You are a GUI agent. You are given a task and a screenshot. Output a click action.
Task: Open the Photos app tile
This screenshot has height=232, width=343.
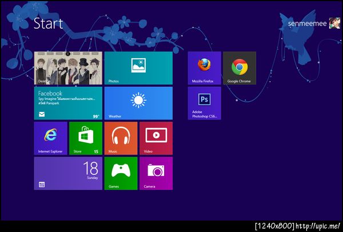coord(138,68)
